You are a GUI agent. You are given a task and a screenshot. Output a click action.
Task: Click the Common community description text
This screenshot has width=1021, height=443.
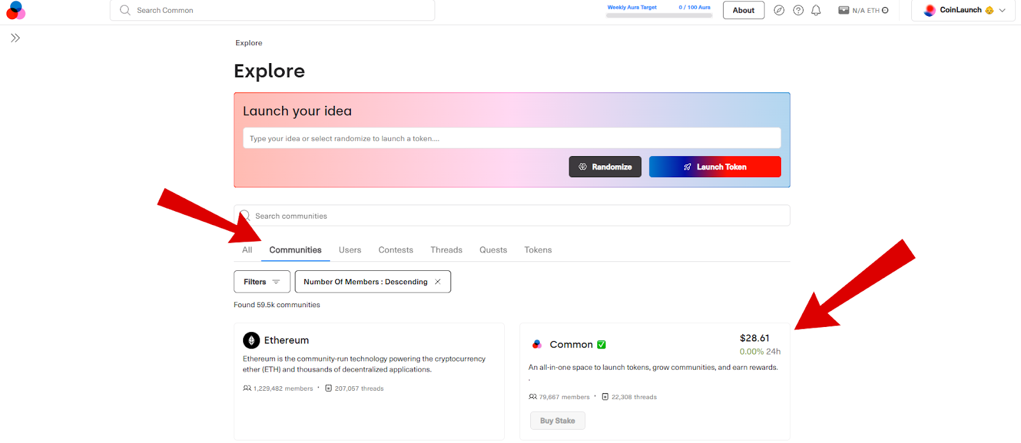click(653, 367)
